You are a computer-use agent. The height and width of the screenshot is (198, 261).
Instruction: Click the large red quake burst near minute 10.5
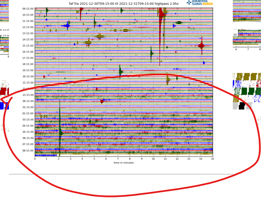point(161,14)
